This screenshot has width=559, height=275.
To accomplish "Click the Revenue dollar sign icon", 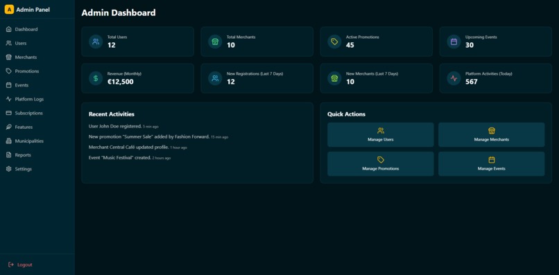I will [x=96, y=78].
